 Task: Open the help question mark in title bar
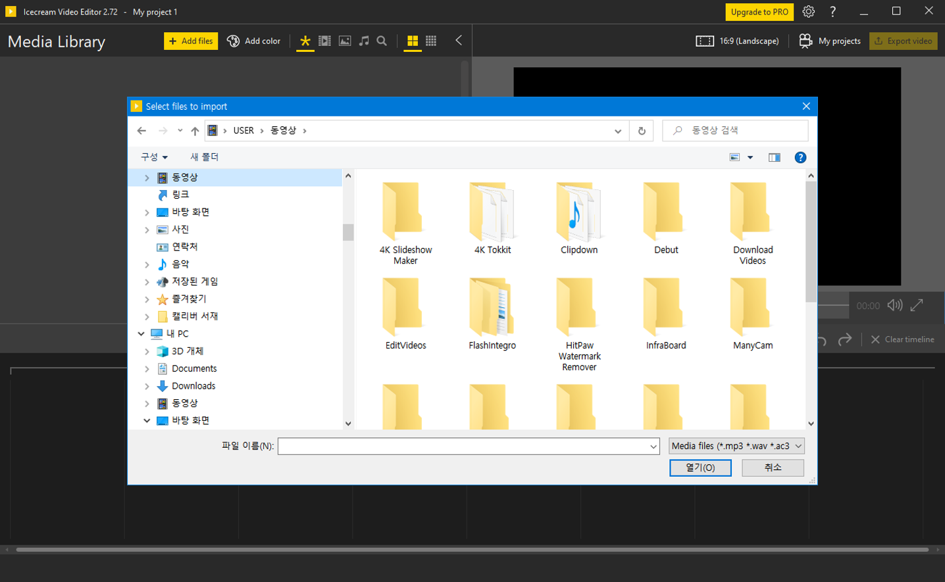click(x=832, y=12)
